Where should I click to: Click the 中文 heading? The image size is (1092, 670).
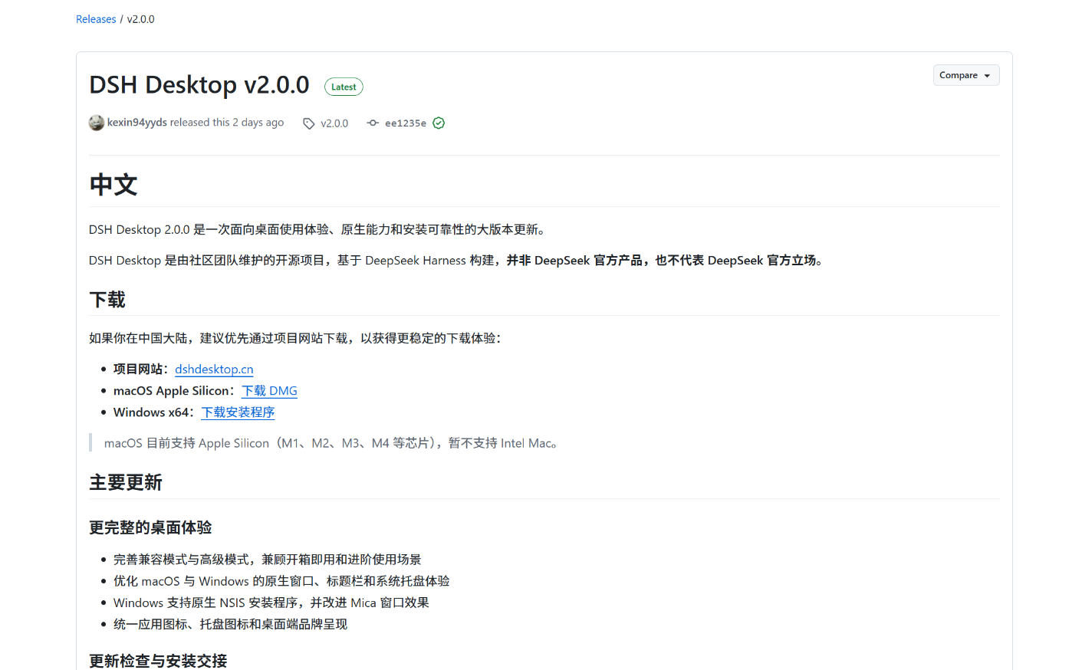pyautogui.click(x=113, y=185)
